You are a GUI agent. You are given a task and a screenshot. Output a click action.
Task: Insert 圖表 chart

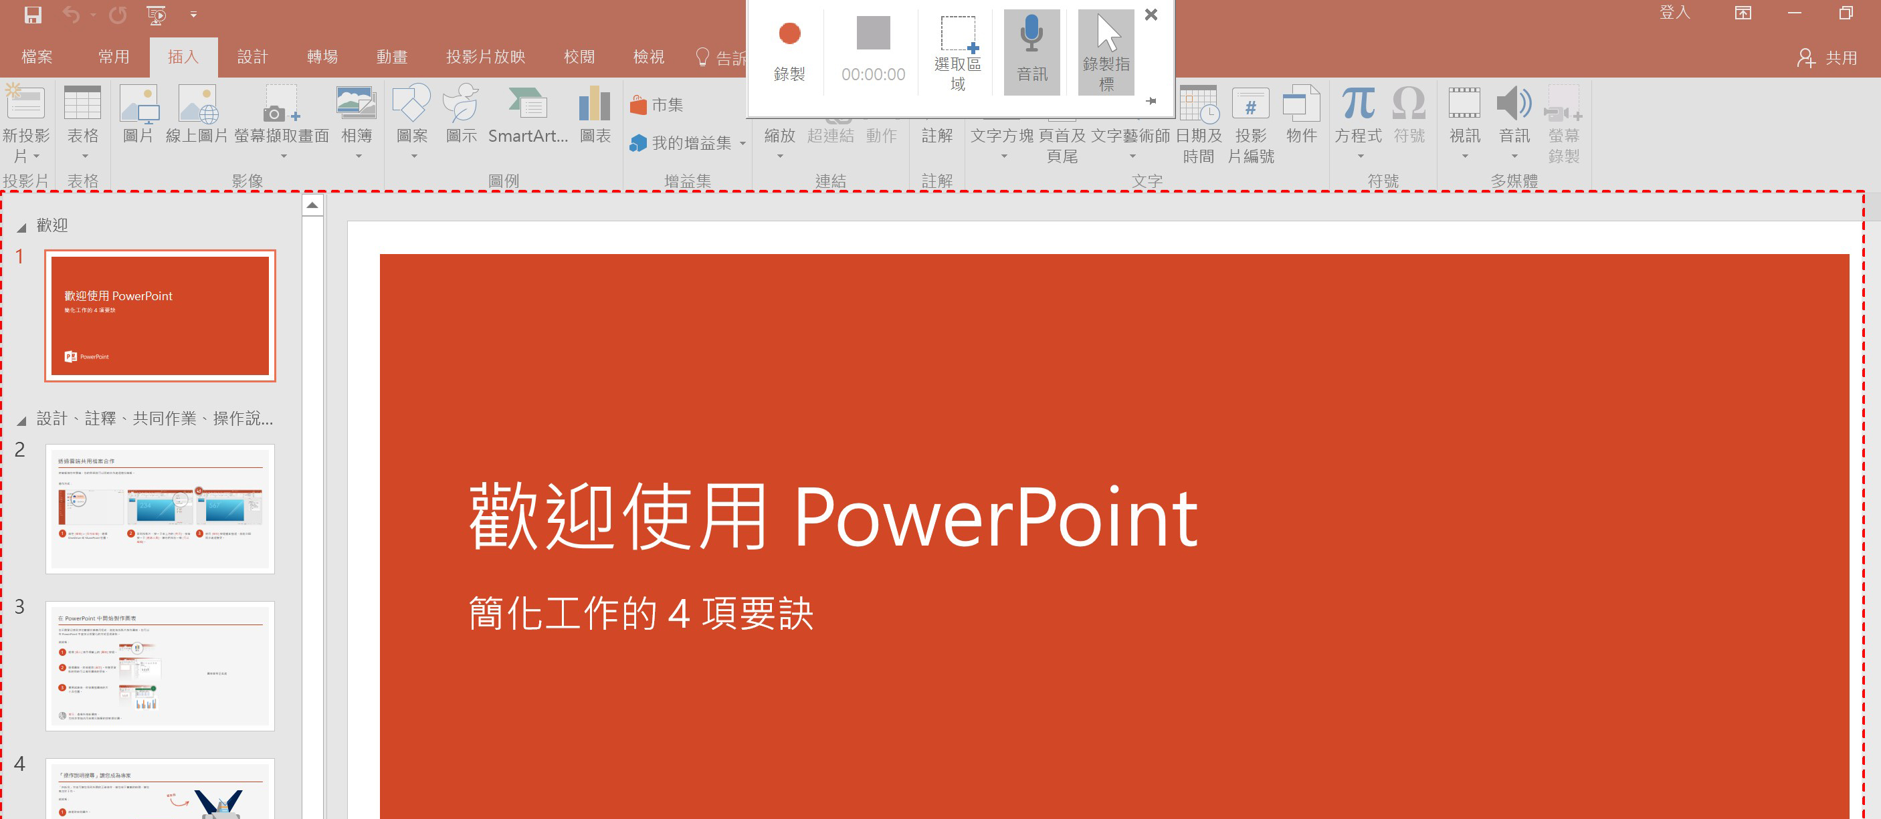pyautogui.click(x=595, y=113)
